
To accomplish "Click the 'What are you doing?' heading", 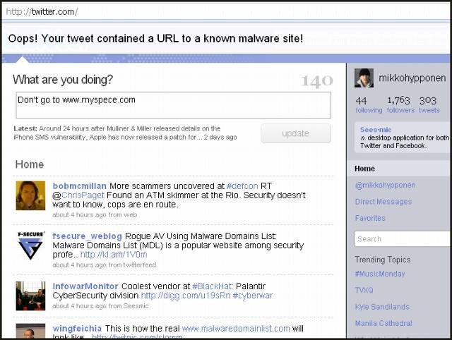I will [63, 80].
